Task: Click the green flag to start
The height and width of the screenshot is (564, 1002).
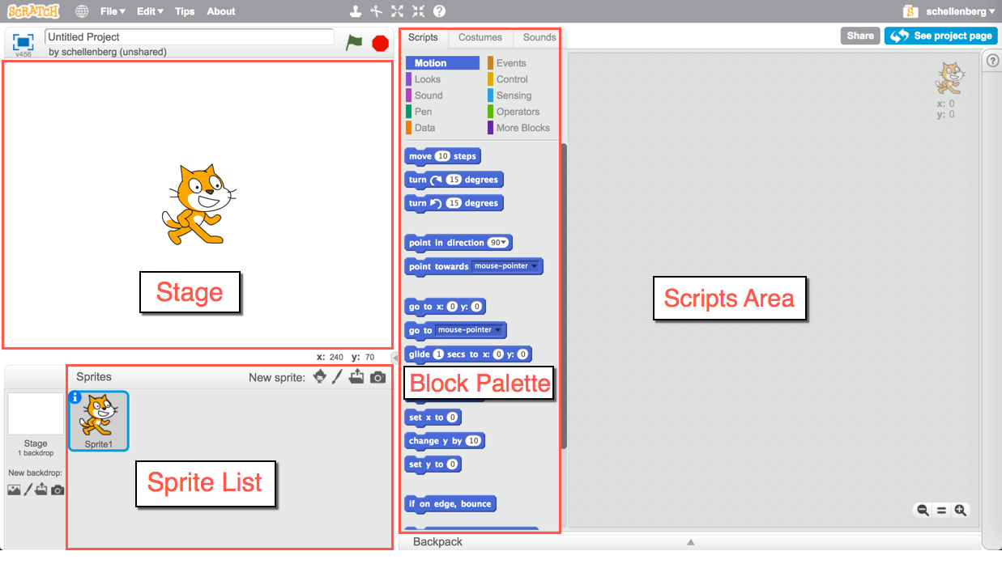Action: pyautogui.click(x=354, y=43)
